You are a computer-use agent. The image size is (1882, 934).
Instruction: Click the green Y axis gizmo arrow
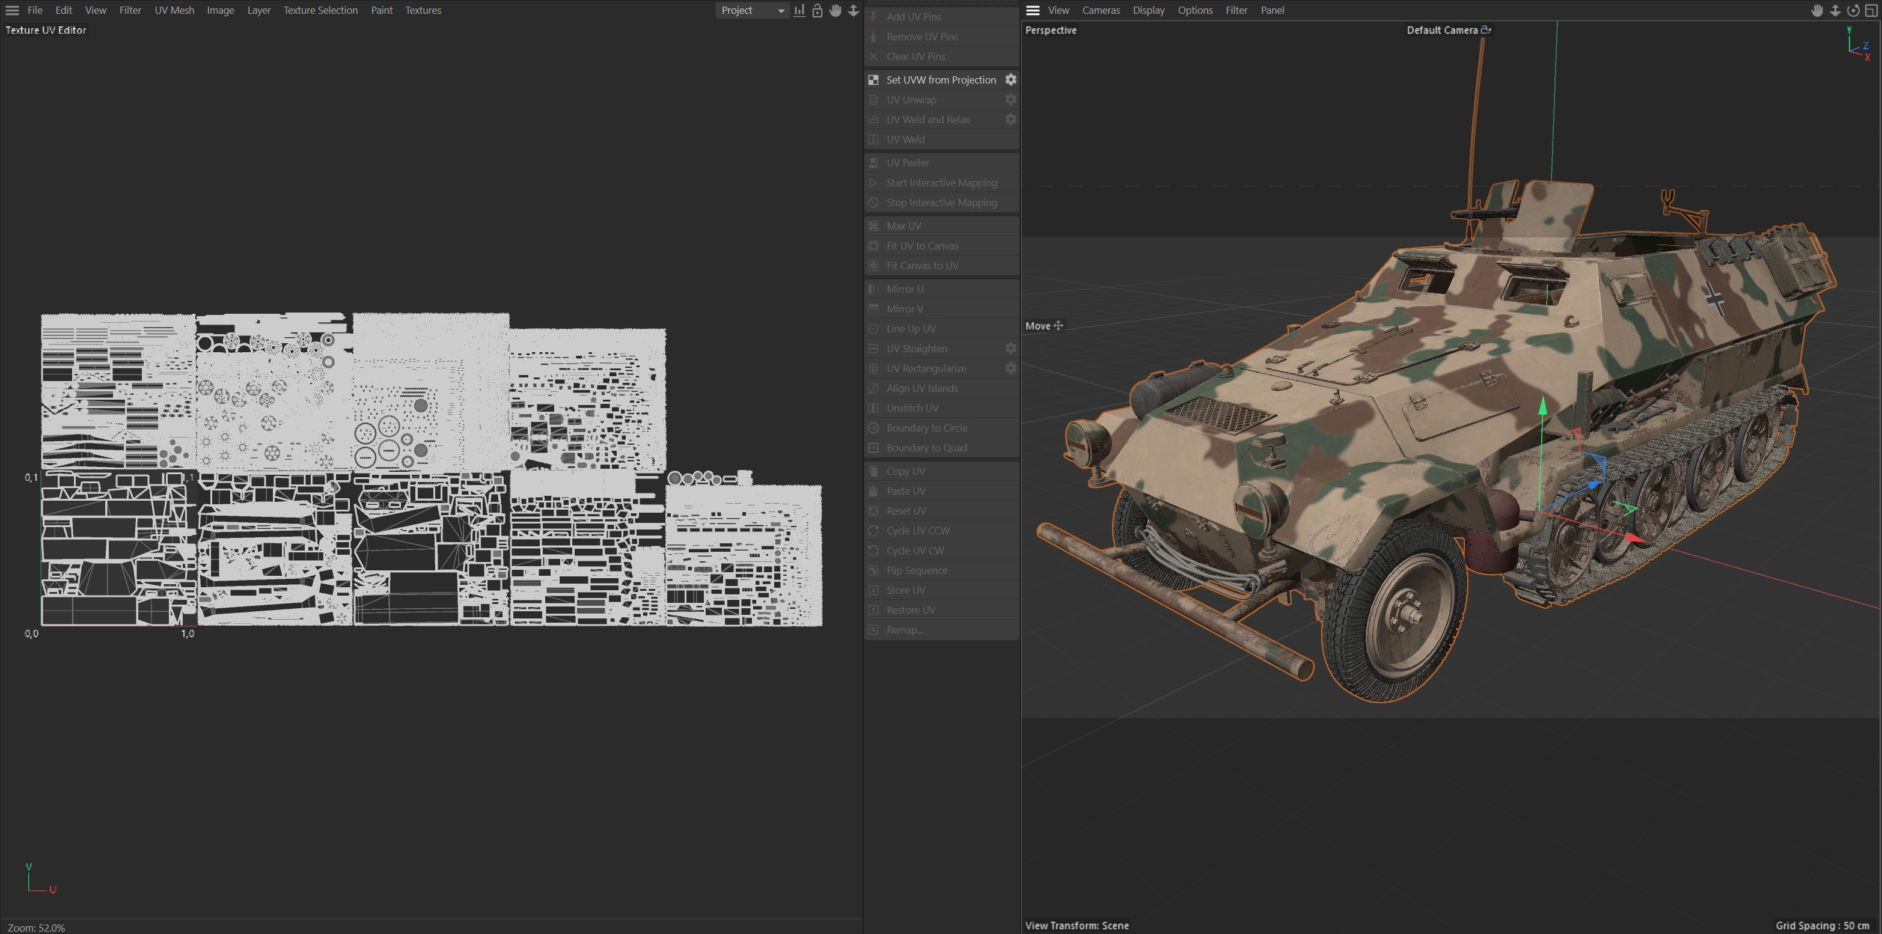pos(1542,407)
